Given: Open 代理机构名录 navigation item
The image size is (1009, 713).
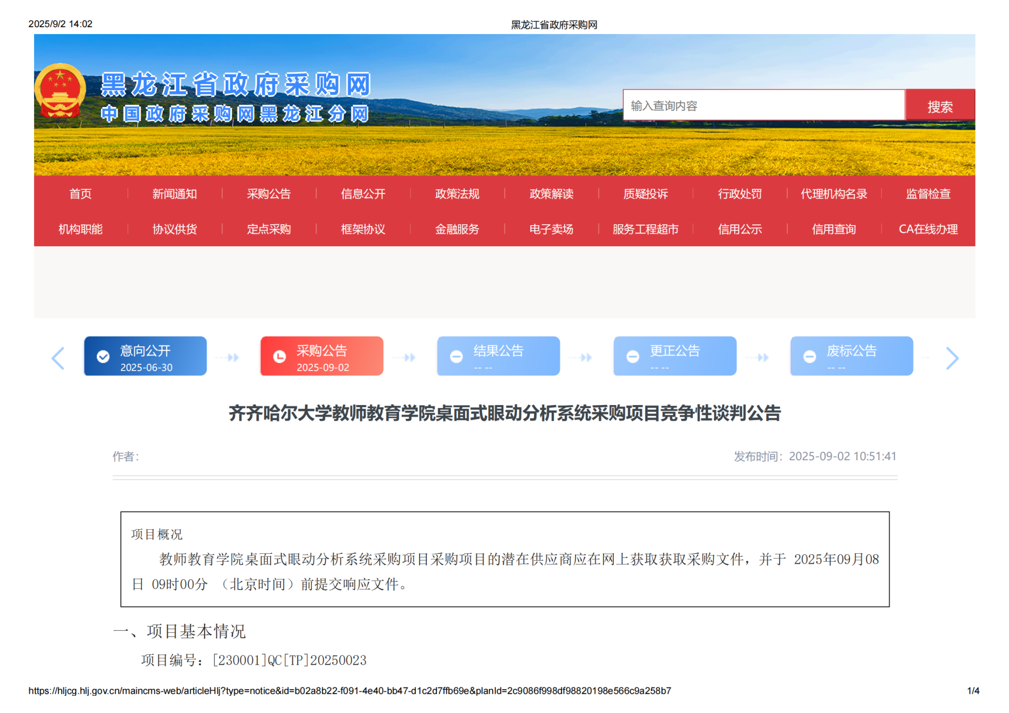Looking at the screenshot, I should 834,194.
